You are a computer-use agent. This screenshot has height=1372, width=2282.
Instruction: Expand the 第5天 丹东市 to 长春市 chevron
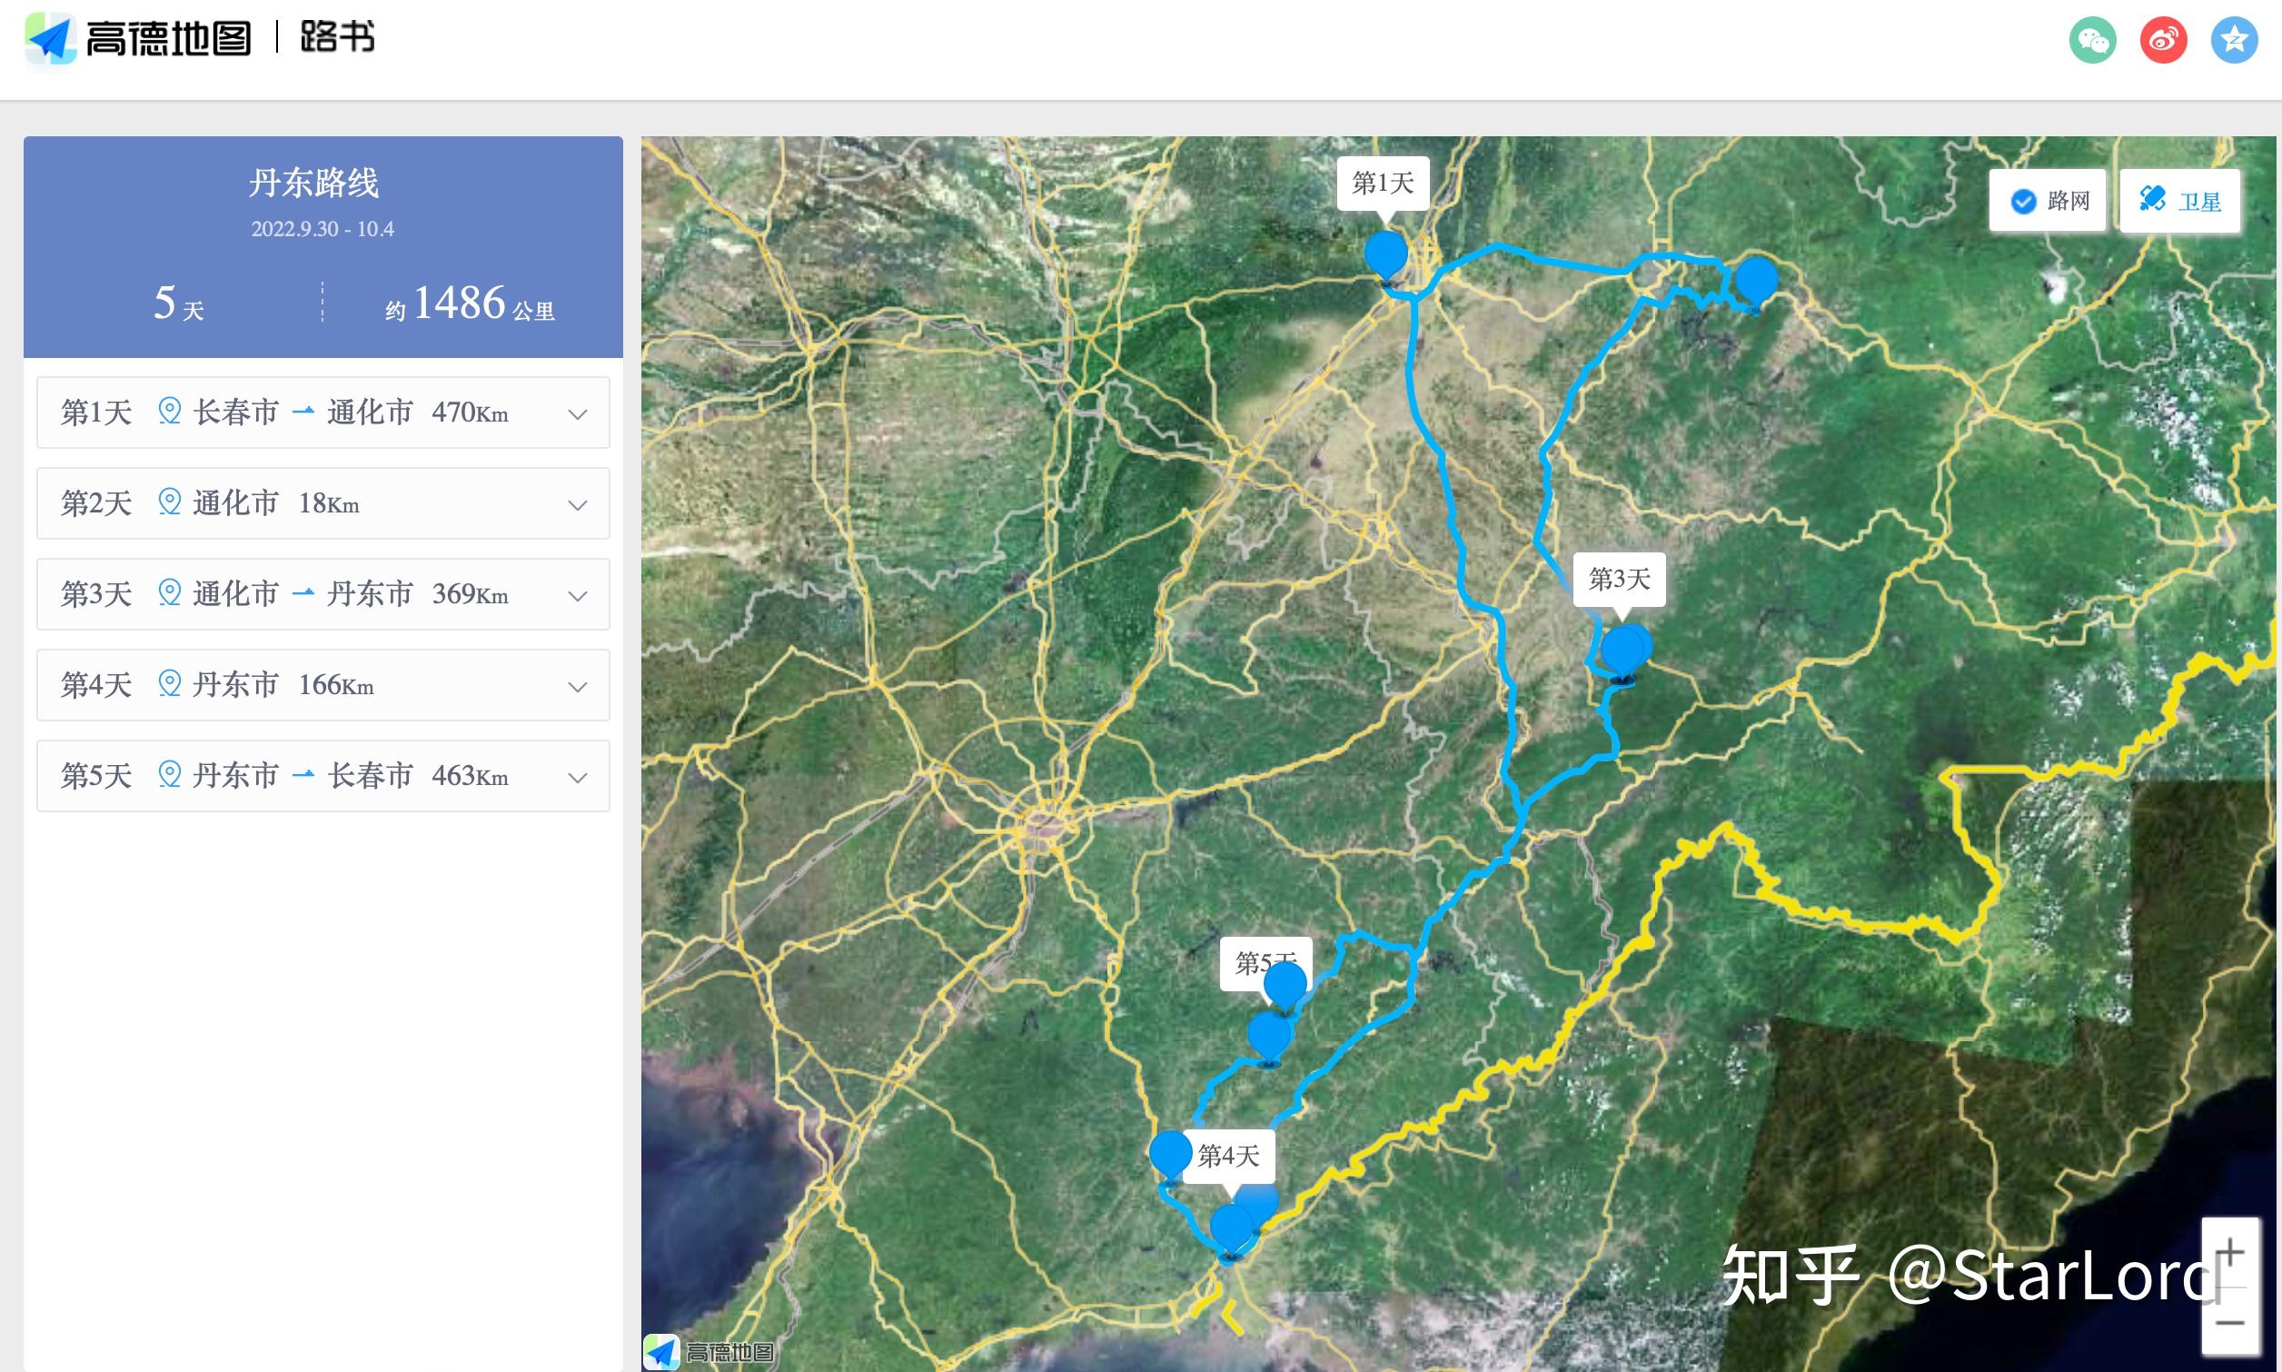[578, 777]
